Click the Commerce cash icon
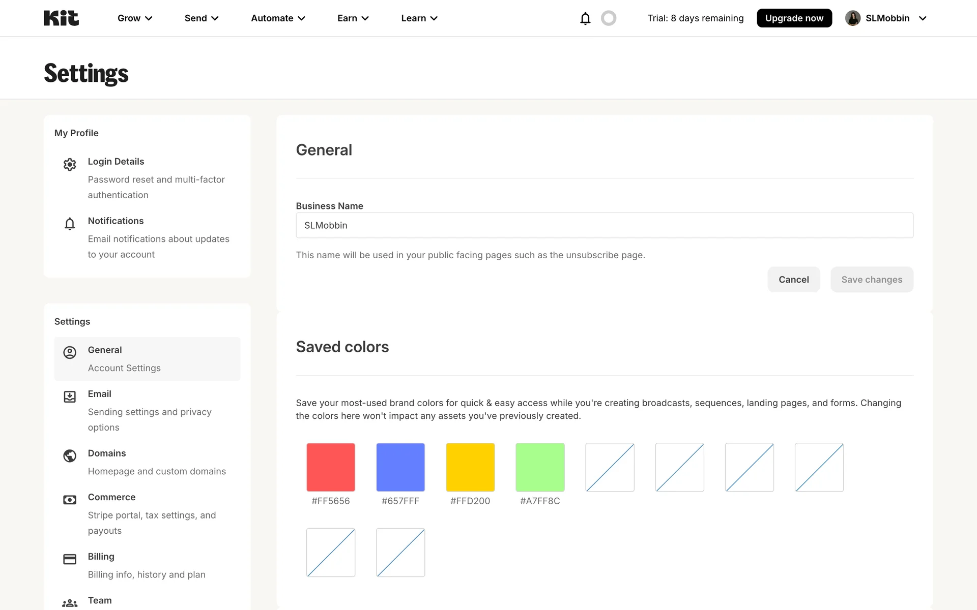The width and height of the screenshot is (977, 610). coord(70,500)
